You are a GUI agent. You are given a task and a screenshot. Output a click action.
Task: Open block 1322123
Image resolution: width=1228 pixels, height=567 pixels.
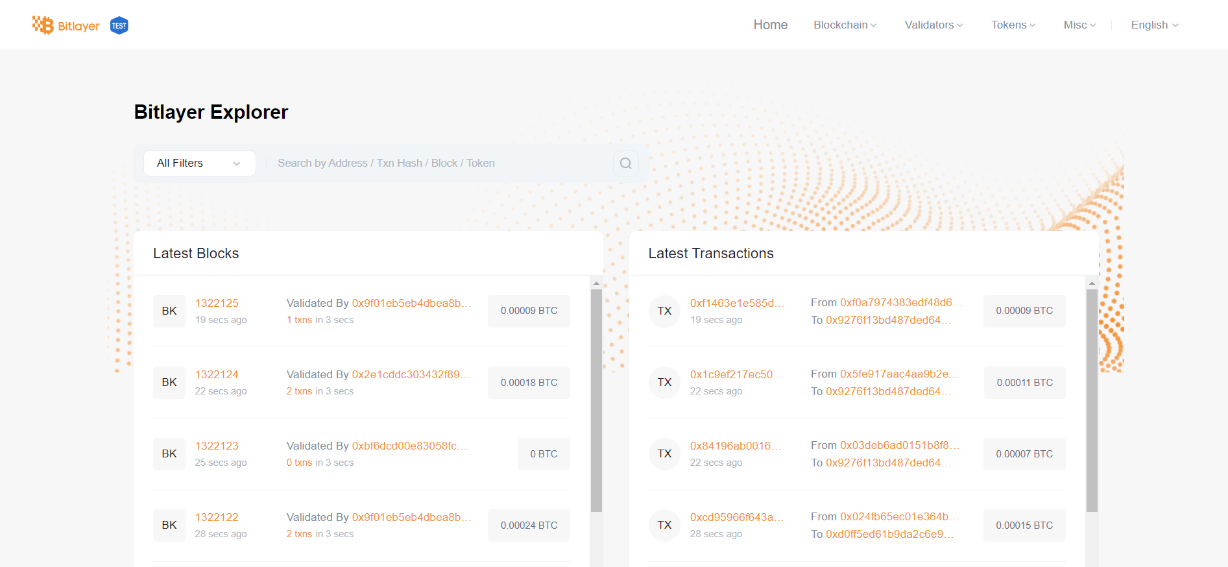pos(217,446)
